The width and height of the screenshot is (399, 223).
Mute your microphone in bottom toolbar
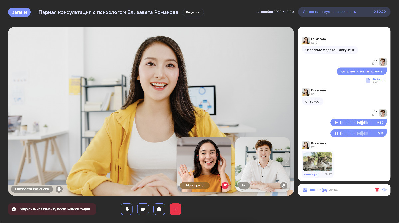click(x=127, y=209)
